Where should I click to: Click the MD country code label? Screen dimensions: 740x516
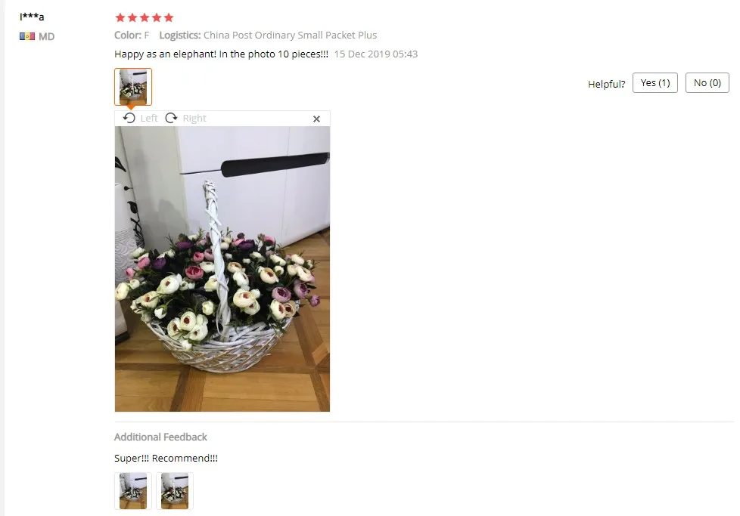(x=46, y=37)
